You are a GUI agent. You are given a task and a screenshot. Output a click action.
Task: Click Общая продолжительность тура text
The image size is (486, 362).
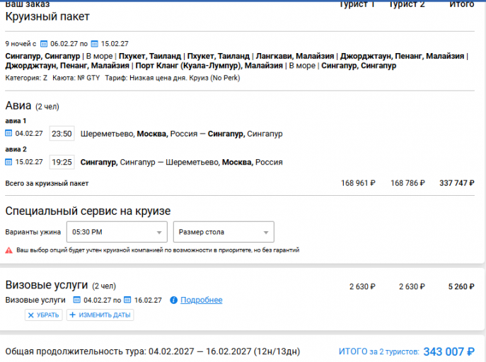(x=76, y=352)
